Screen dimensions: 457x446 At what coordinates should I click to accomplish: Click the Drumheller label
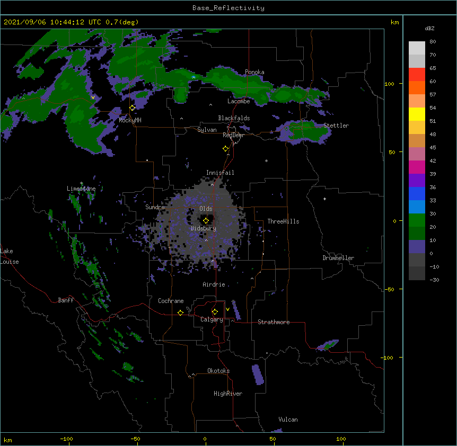(x=338, y=258)
